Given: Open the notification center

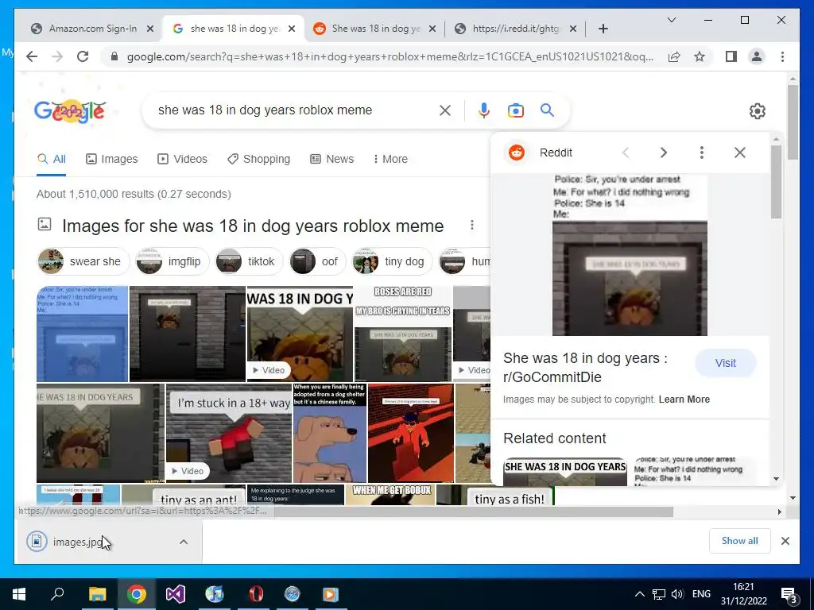Looking at the screenshot, I should 789,594.
